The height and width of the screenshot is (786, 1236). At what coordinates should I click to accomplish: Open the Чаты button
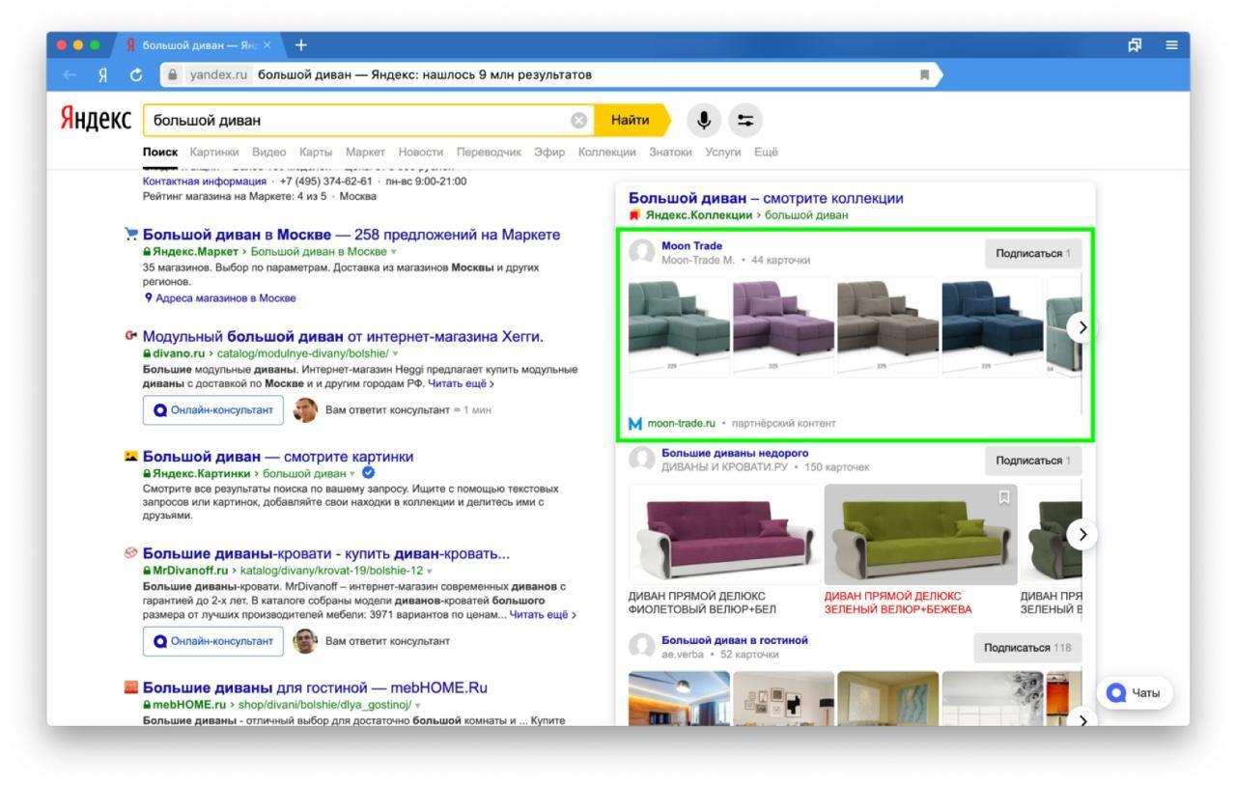pos(1135,692)
